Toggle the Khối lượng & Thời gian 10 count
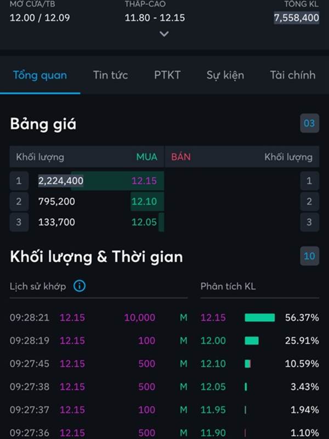Screen dimensions: 329x439 (x=309, y=256)
